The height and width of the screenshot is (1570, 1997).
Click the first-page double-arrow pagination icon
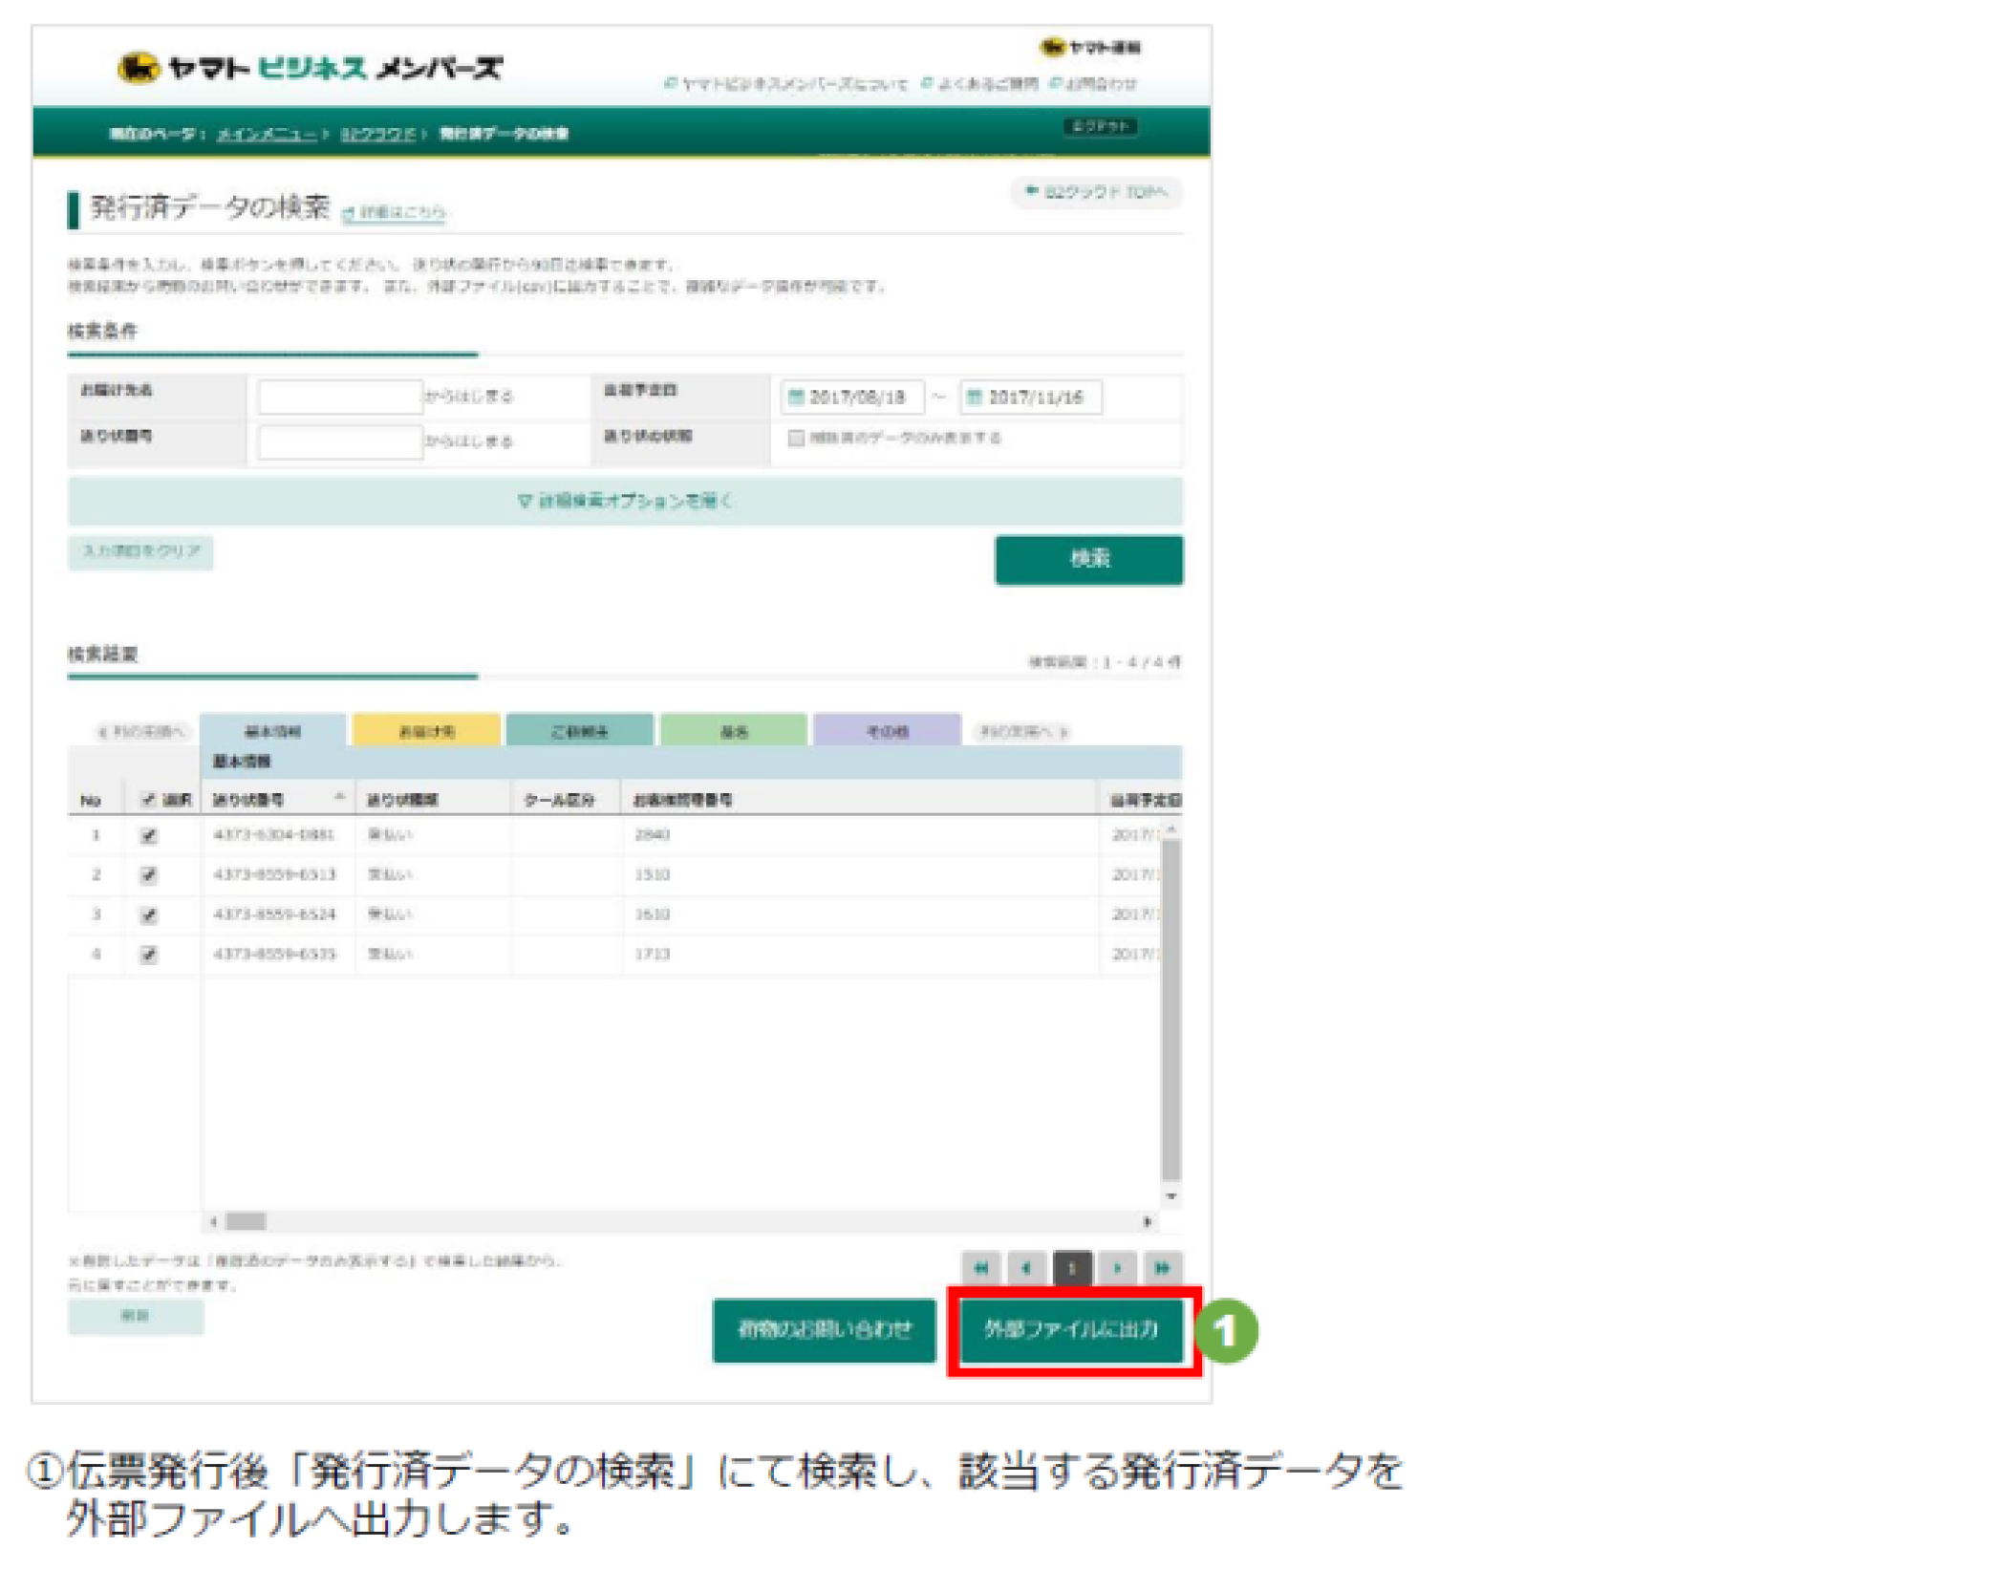tap(980, 1269)
